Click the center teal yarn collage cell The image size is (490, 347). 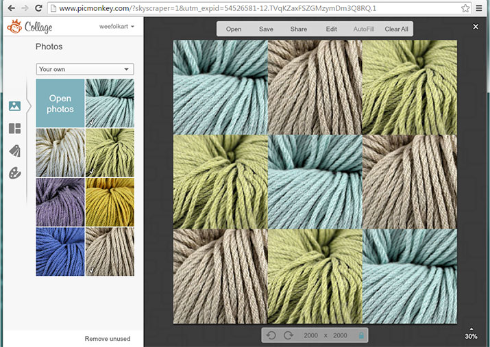coord(315,182)
